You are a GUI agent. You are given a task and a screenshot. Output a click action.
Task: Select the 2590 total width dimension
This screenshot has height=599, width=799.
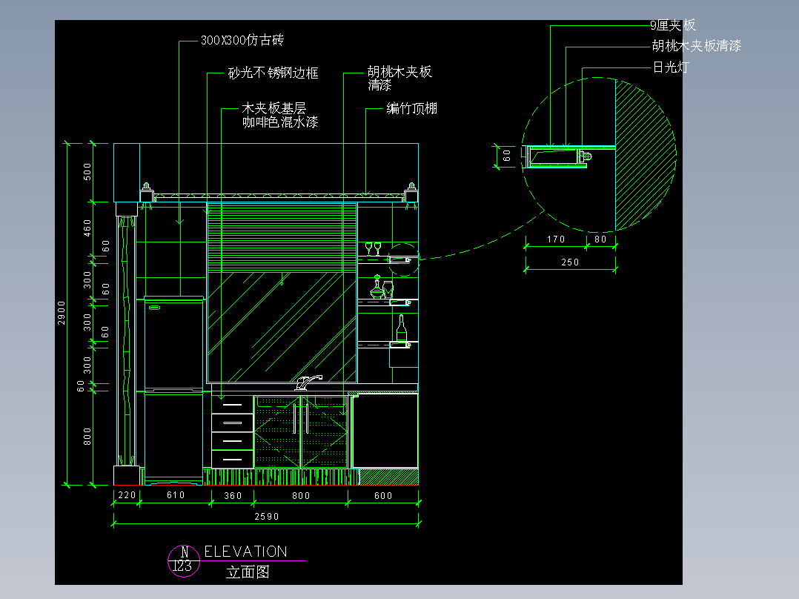[x=267, y=516]
